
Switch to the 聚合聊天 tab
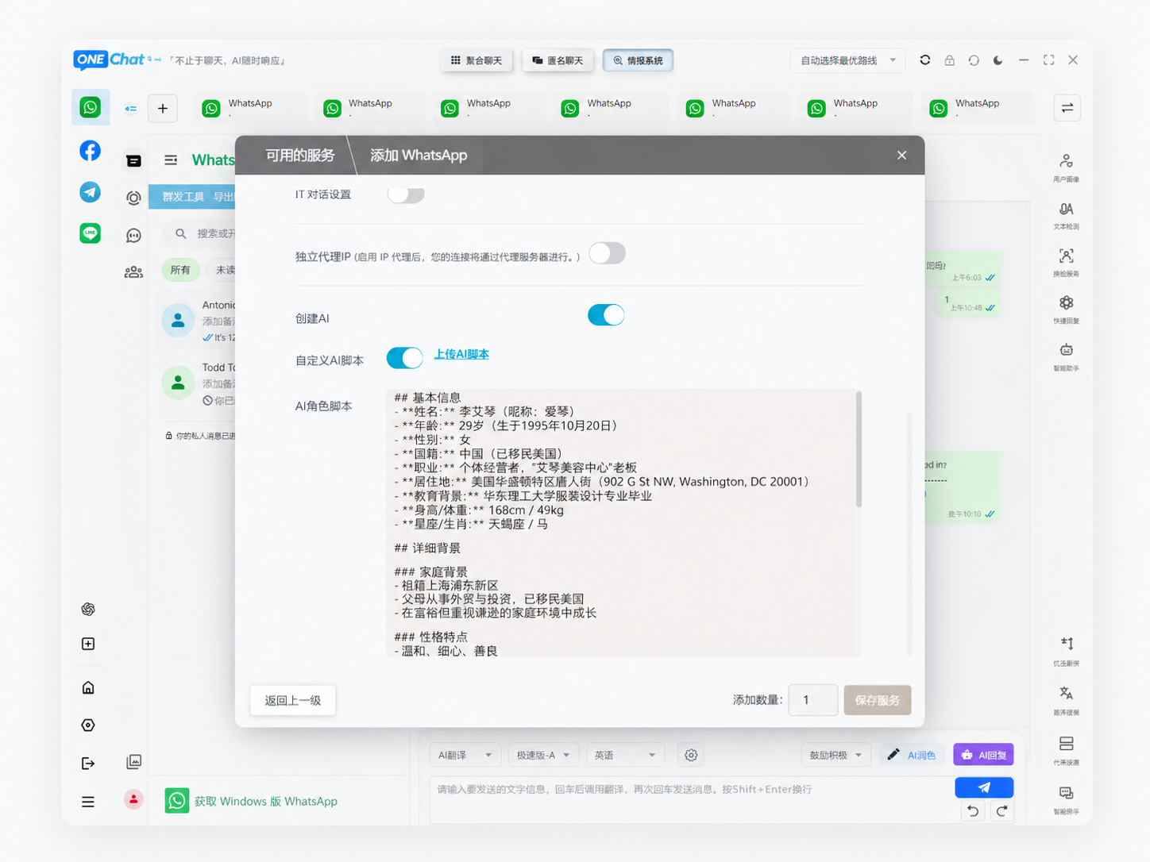[x=477, y=60]
